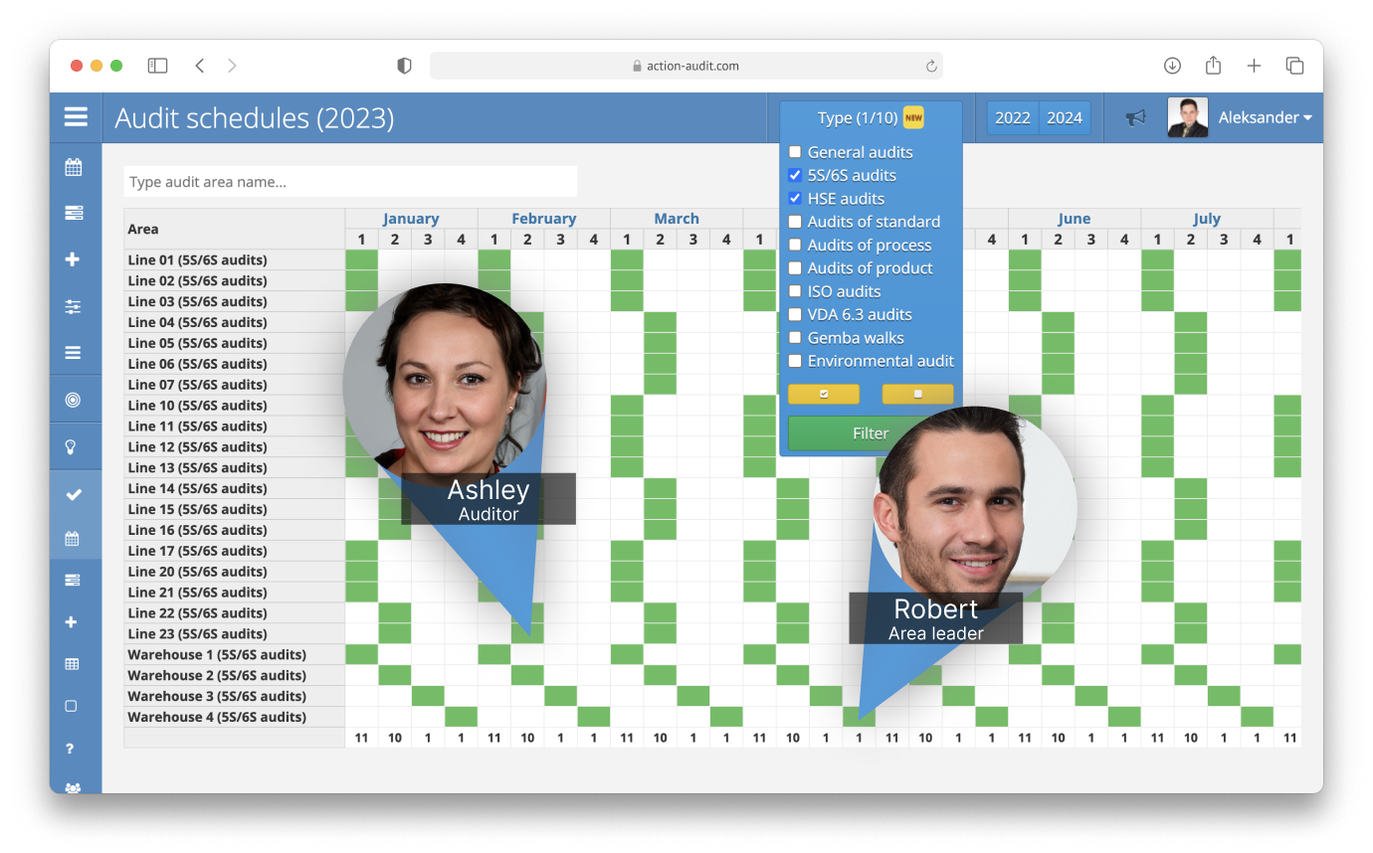This screenshot has width=1373, height=853.
Task: Open the target/goals icon in the sidebar
Action: tap(73, 400)
